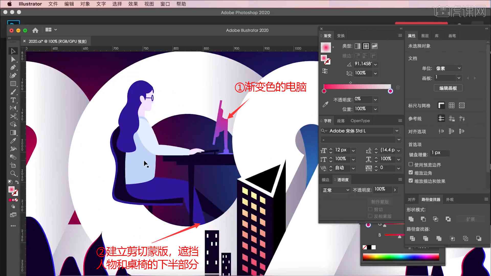Open blending mode 正常 dropdown
Screen dimensions: 491x276
(x=335, y=190)
